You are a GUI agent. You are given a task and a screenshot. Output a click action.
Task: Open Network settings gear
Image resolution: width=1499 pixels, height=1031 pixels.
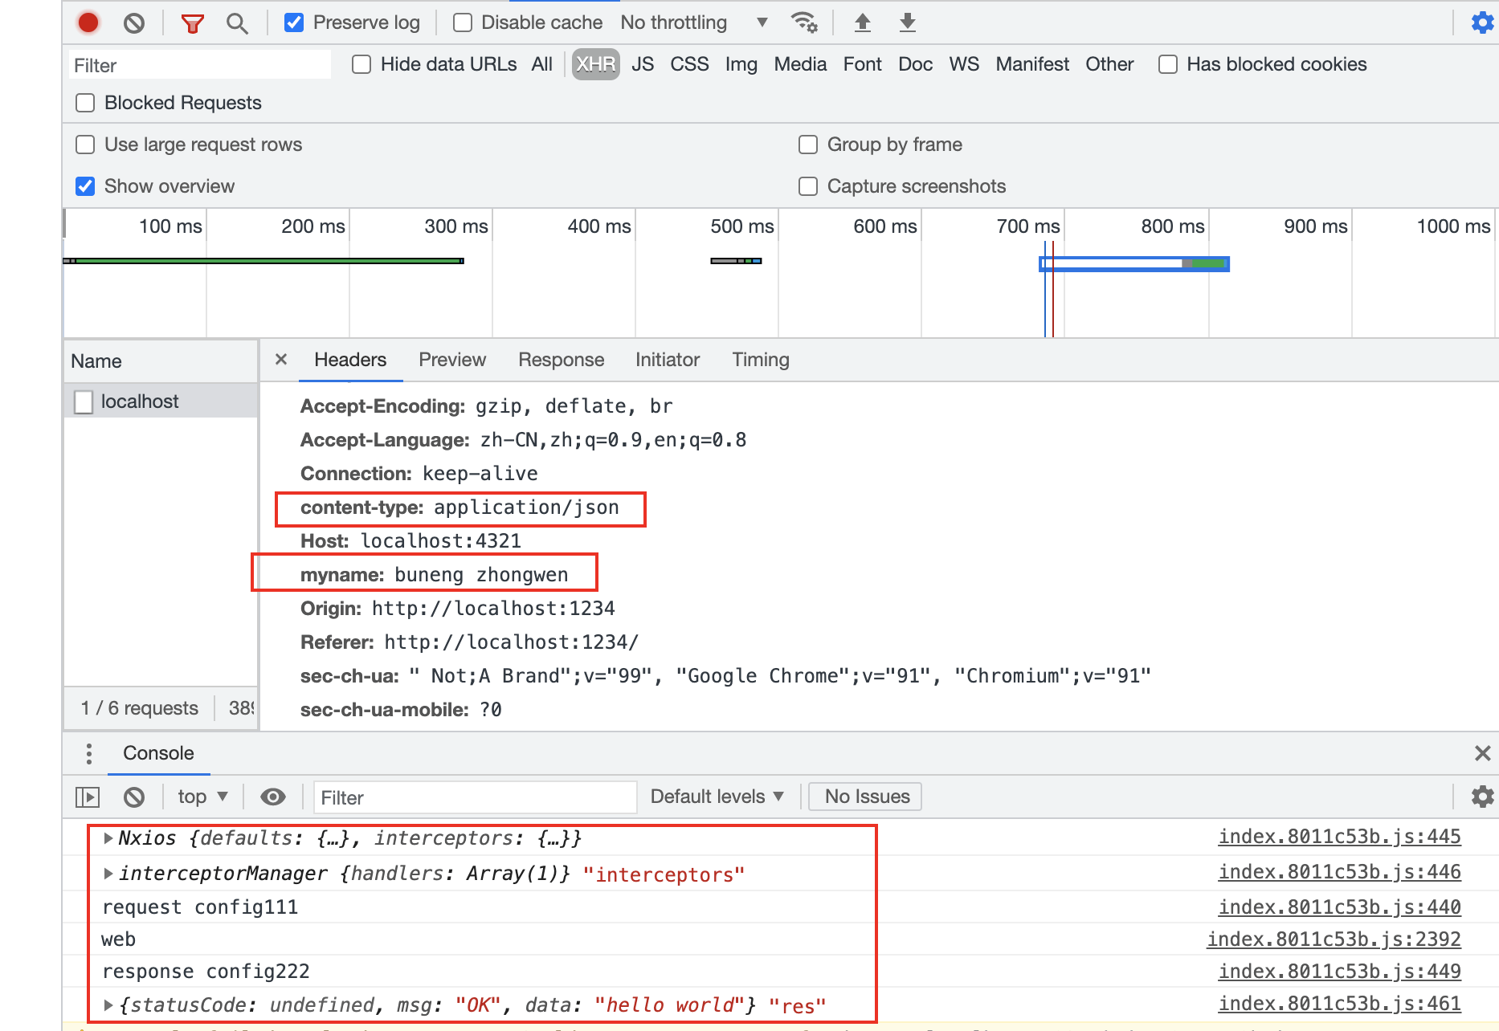click(x=1482, y=22)
